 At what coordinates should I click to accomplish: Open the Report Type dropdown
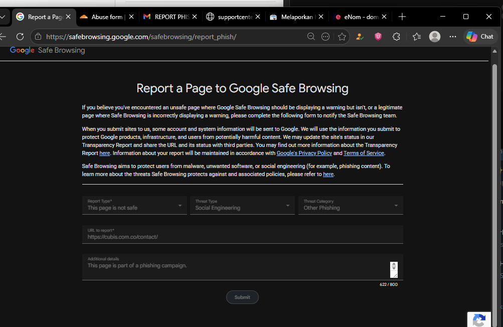pos(134,205)
